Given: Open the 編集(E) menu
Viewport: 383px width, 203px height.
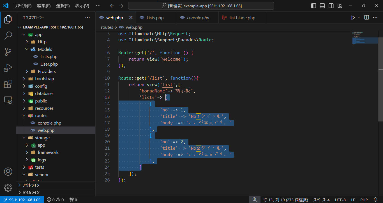Looking at the screenshot, I should tap(44, 6).
